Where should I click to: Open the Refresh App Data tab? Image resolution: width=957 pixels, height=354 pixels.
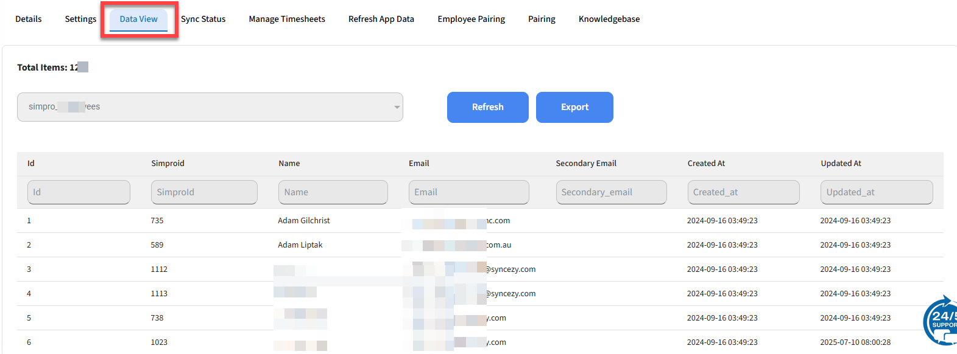[381, 19]
